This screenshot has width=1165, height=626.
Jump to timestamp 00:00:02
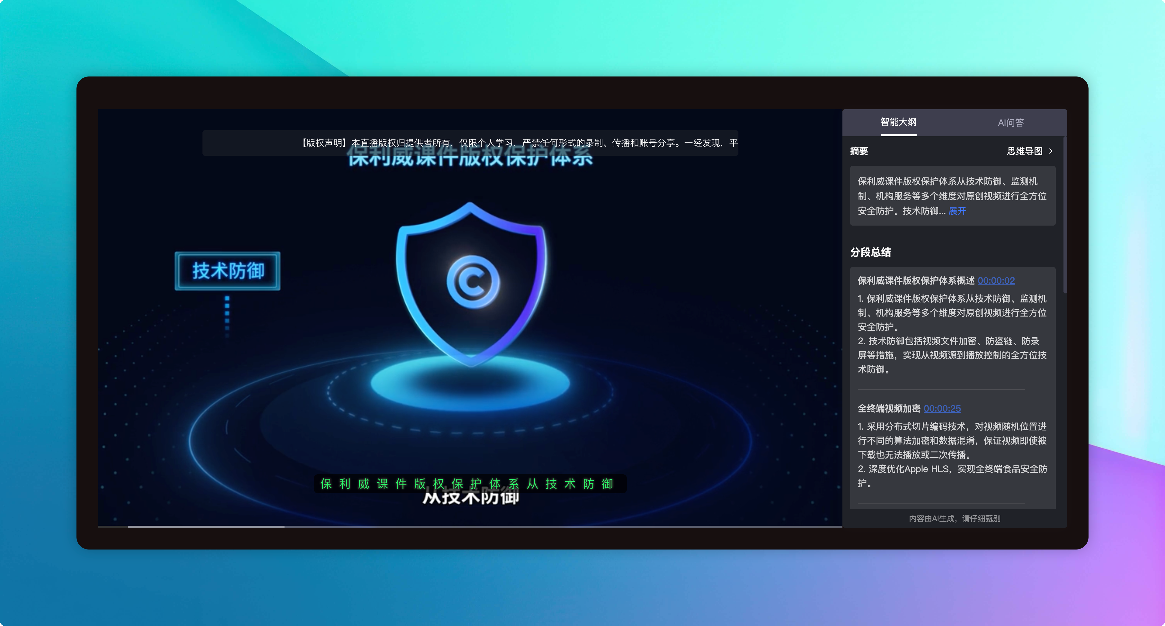tap(996, 281)
